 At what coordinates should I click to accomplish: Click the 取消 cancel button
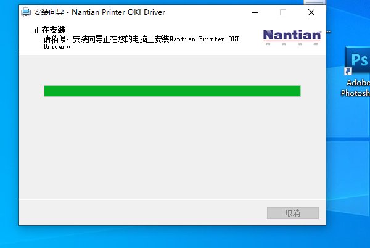click(292, 213)
